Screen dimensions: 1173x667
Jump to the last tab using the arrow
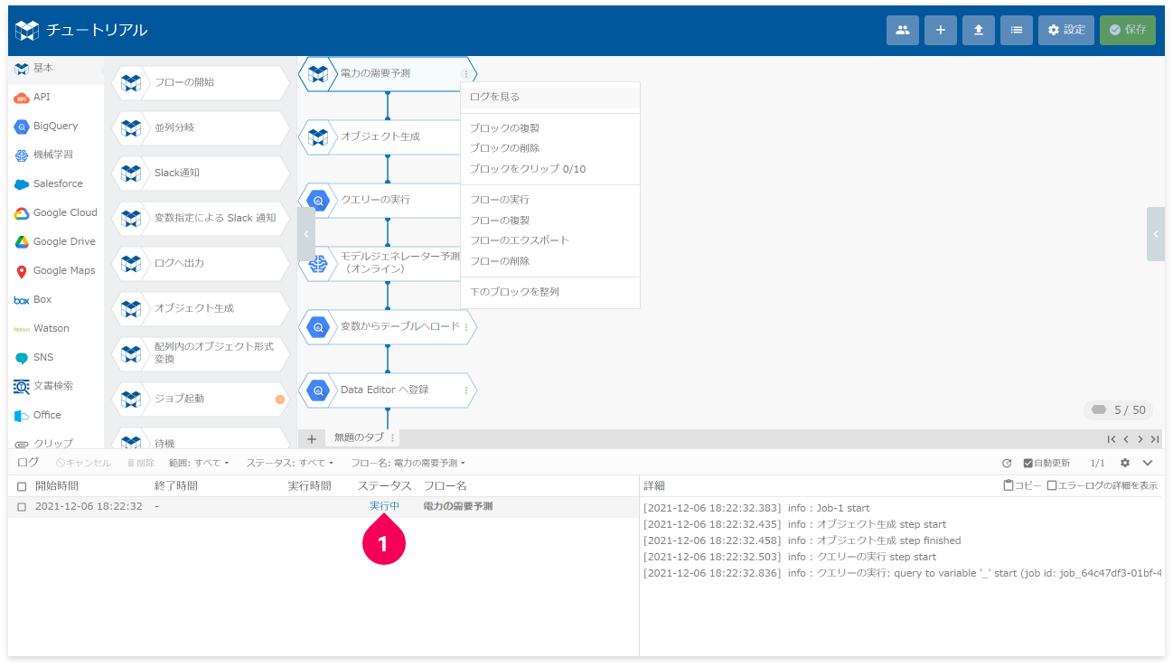pyautogui.click(x=1155, y=438)
